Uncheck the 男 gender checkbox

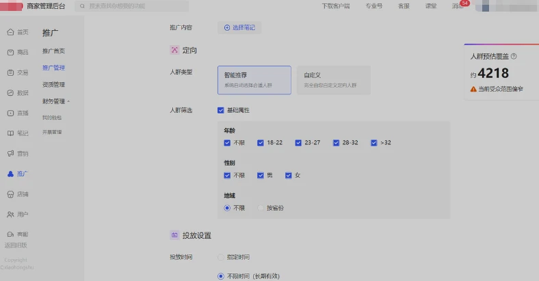click(260, 175)
